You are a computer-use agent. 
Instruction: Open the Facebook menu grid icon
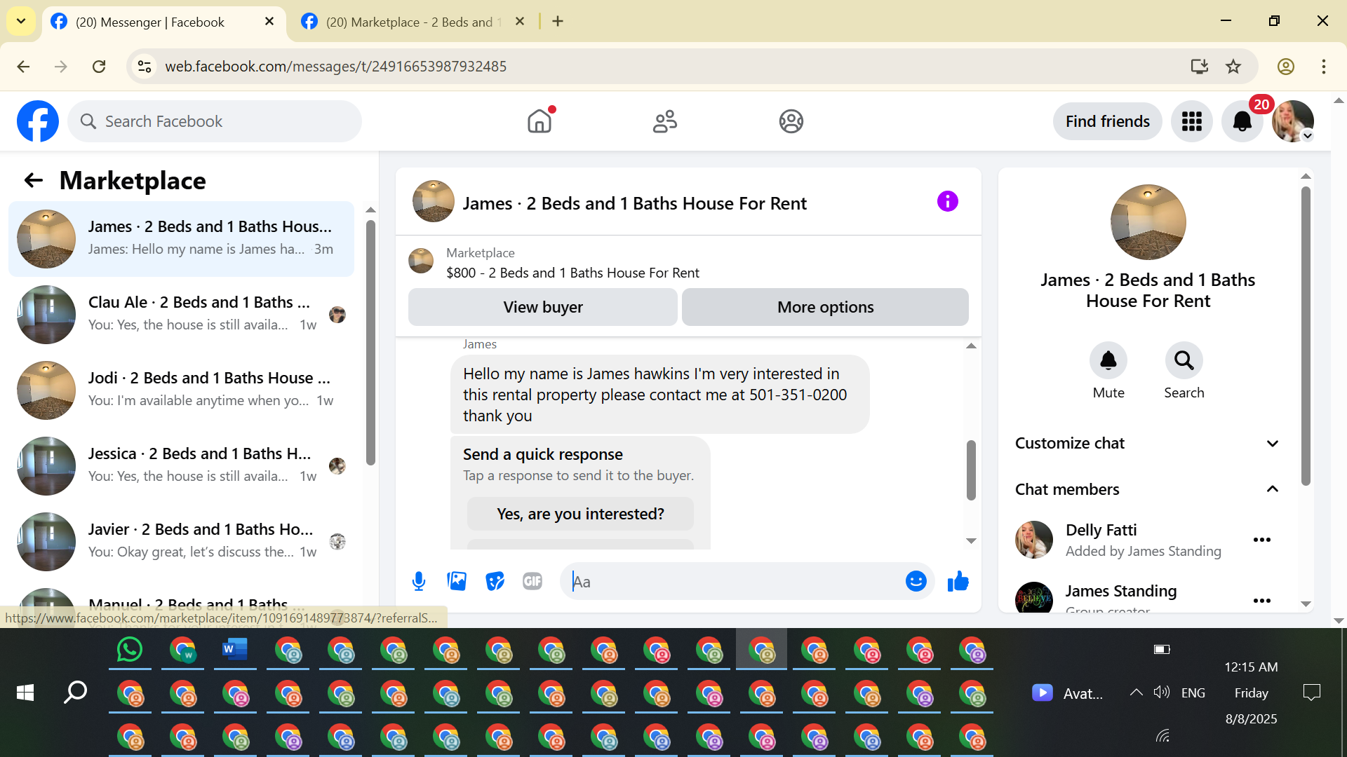(1191, 121)
